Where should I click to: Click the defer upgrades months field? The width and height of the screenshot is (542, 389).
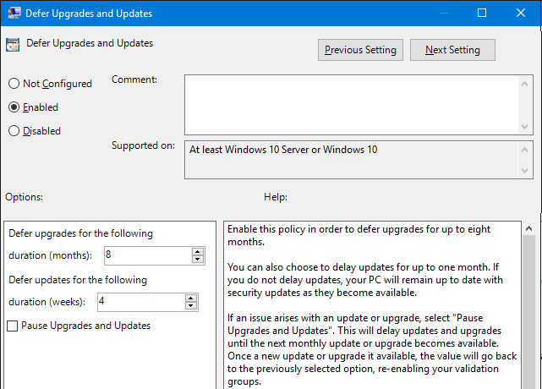145,255
